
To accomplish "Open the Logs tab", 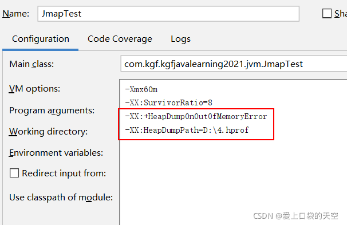I will click(180, 39).
